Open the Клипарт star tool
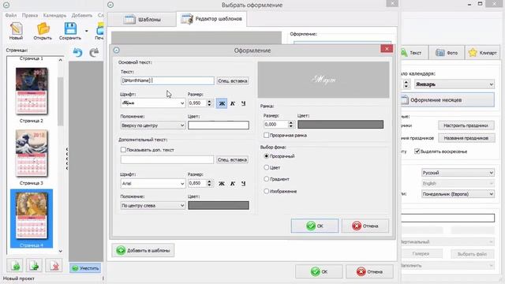Image resolution: width=505 pixels, height=284 pixels. pyautogui.click(x=482, y=53)
